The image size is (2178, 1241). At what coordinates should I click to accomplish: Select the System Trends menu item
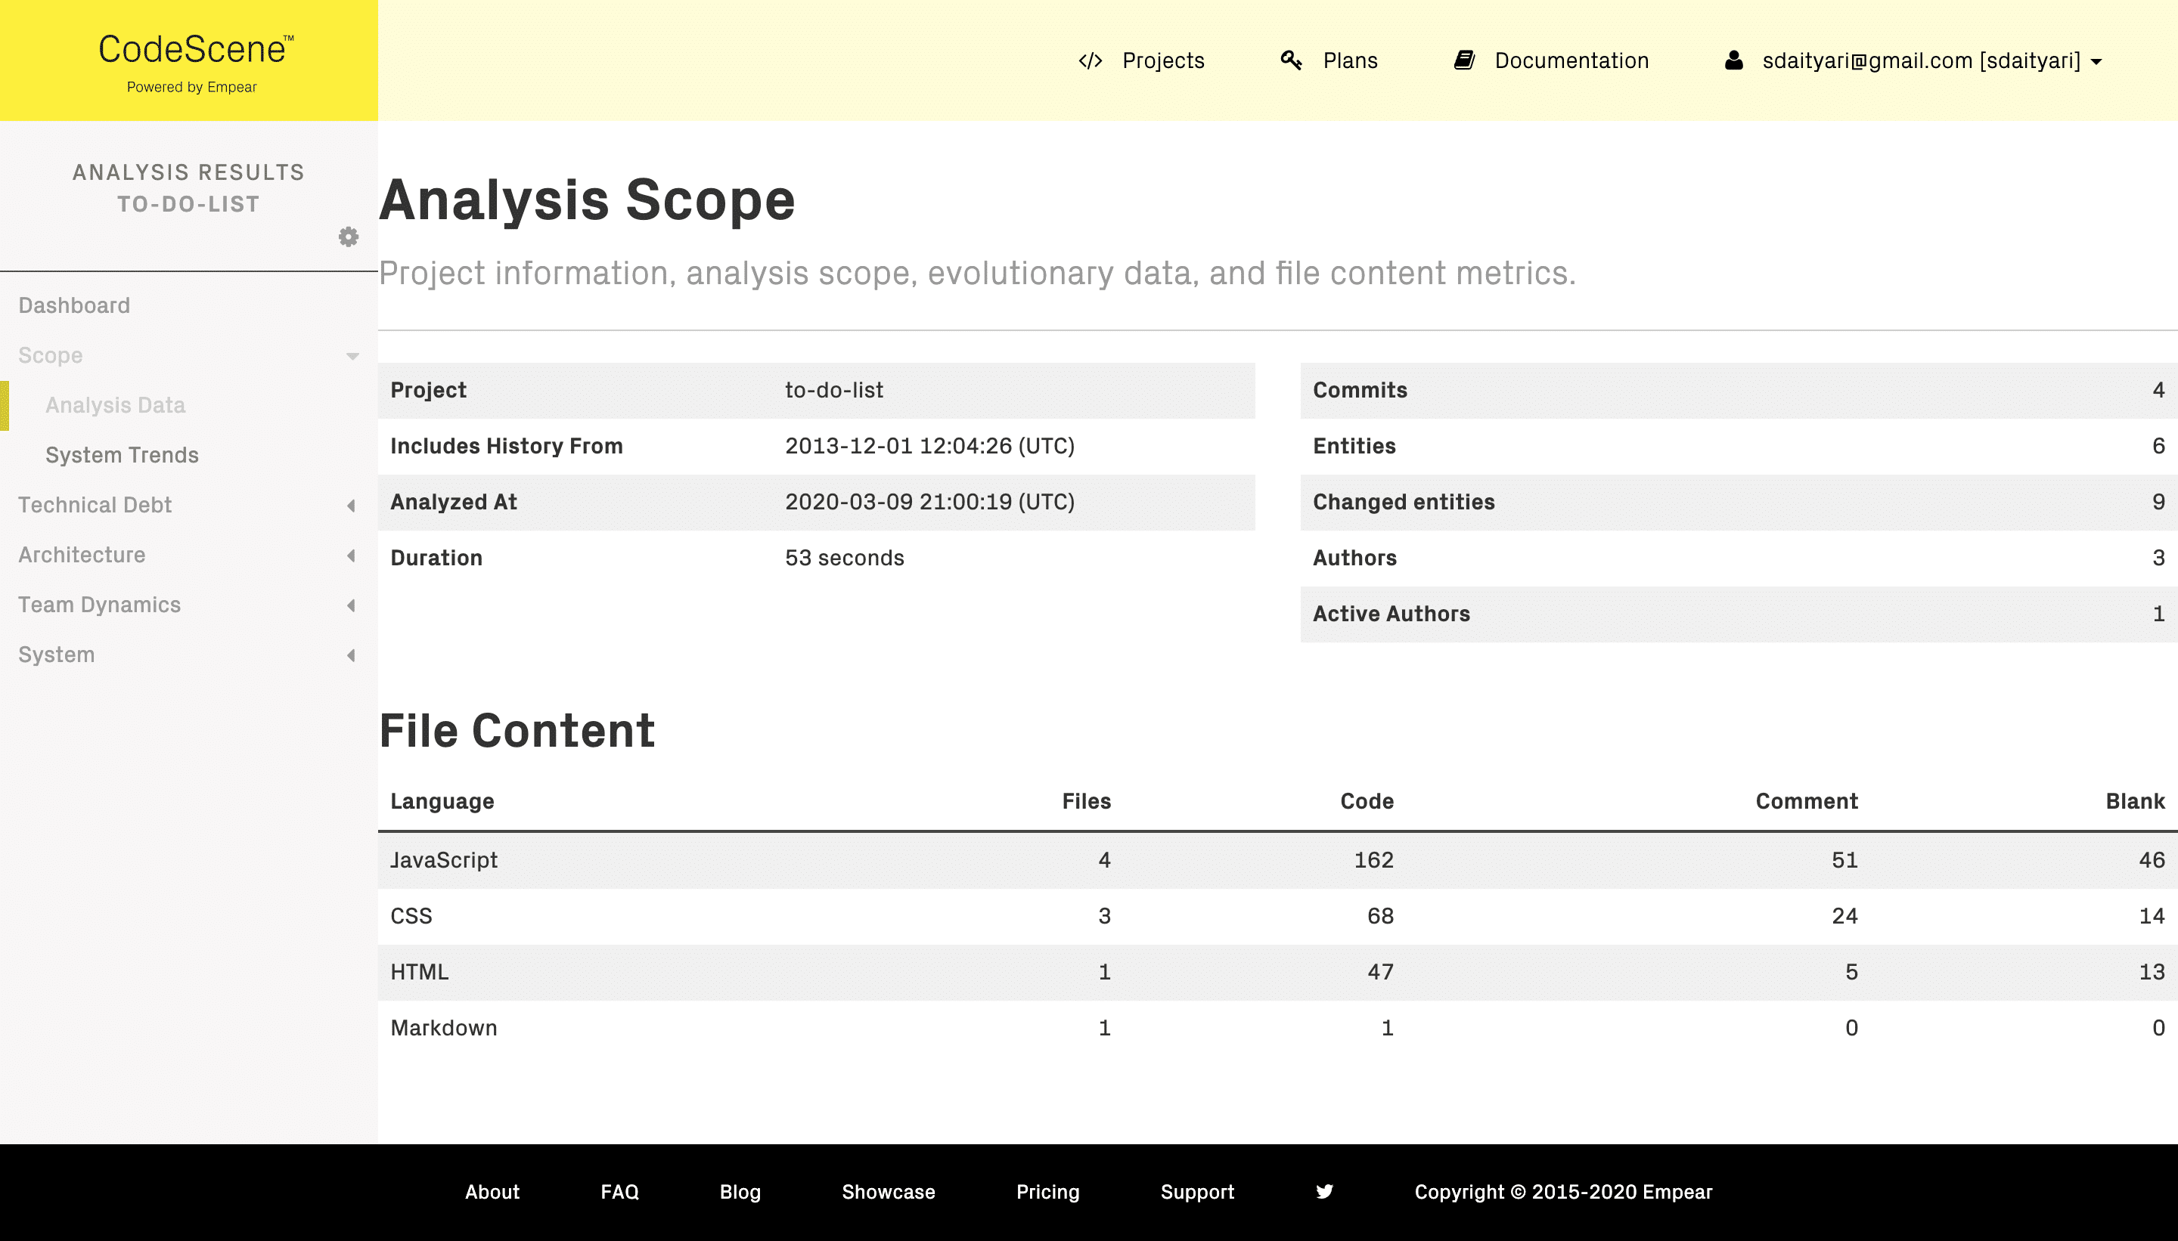tap(123, 454)
